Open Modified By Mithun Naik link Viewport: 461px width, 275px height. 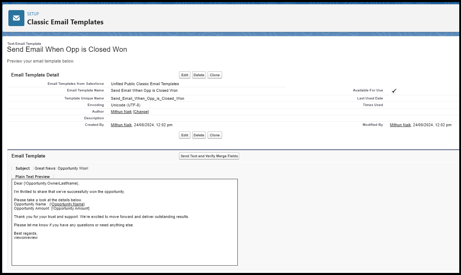click(x=400, y=125)
